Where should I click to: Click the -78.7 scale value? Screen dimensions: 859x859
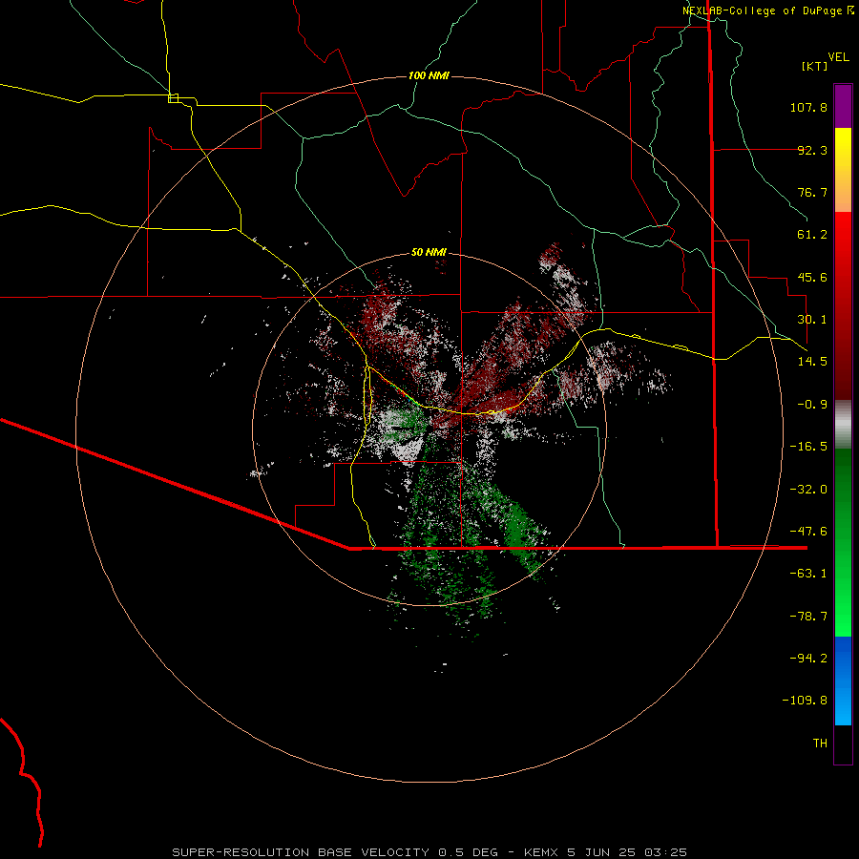point(808,617)
